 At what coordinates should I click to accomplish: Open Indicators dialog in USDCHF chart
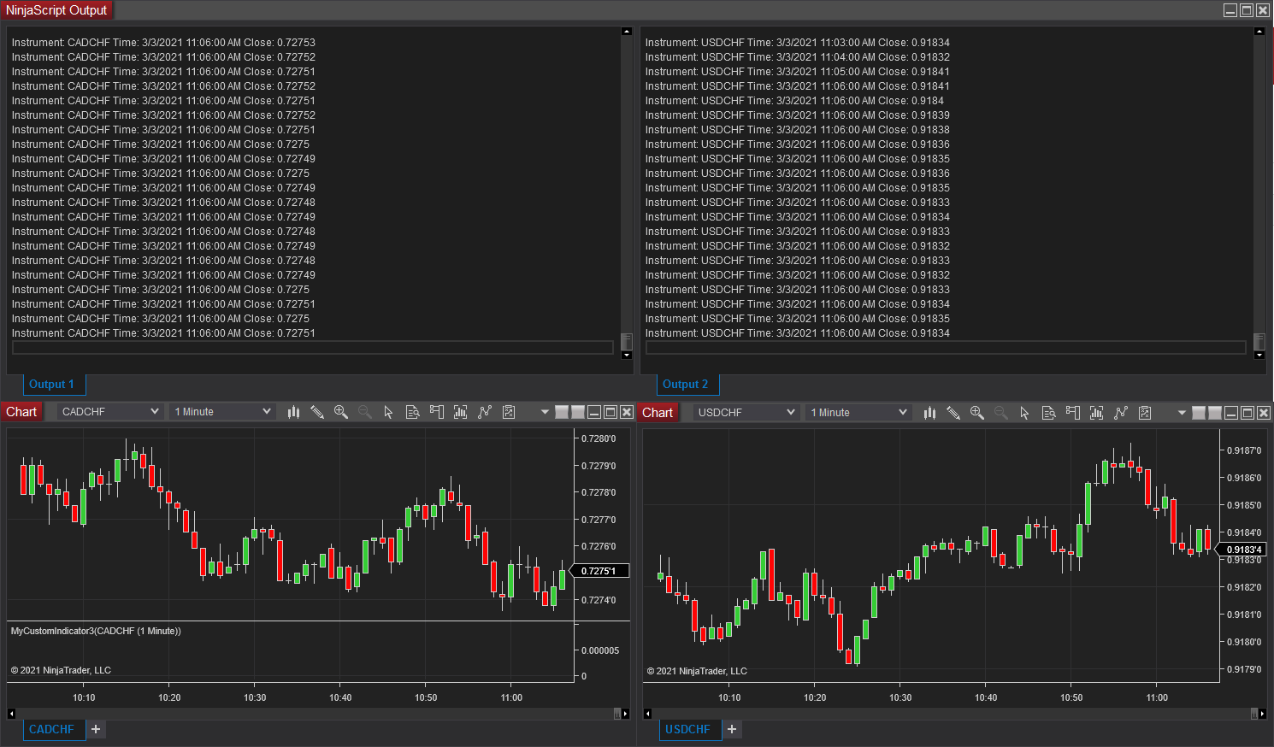click(1096, 413)
